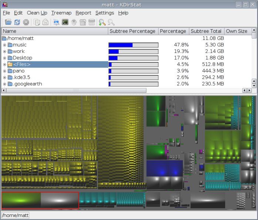The height and width of the screenshot is (220, 258).
Task: Expand the pano directory node
Action: [4, 71]
